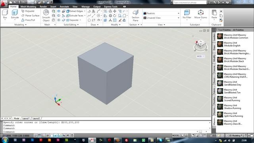The image size is (254, 143).
Task: Click the keyword search field
Action: 190,2
